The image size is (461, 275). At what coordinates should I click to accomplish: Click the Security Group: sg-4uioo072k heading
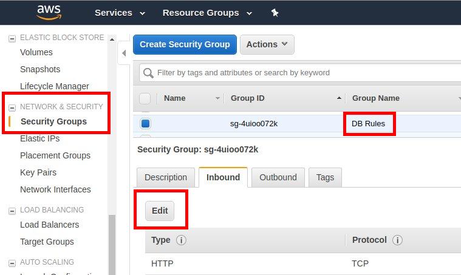[x=197, y=149]
